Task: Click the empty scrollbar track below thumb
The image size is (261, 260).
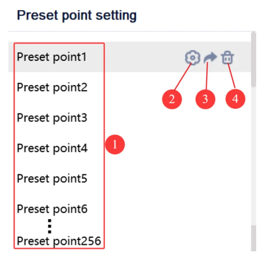Action: 254,155
